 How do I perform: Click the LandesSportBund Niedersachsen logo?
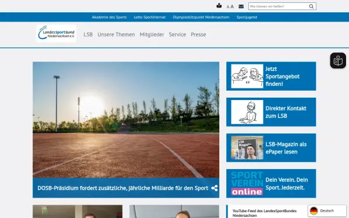[56, 34]
